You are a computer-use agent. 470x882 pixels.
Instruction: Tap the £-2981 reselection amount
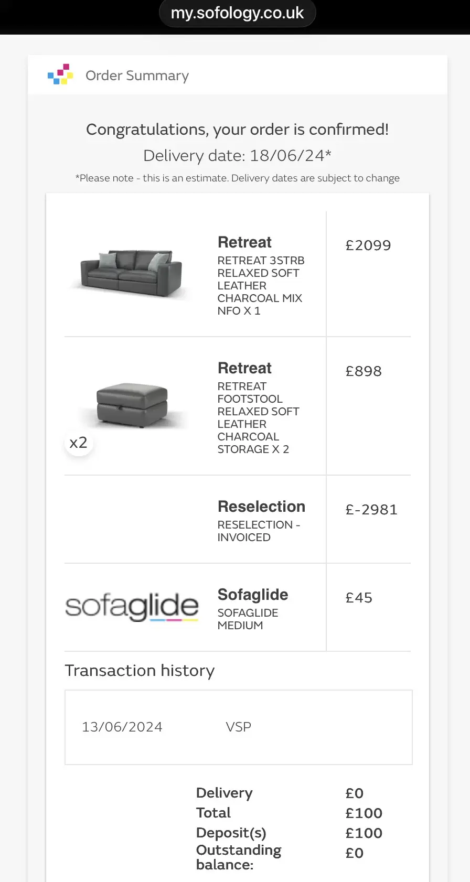pos(371,510)
